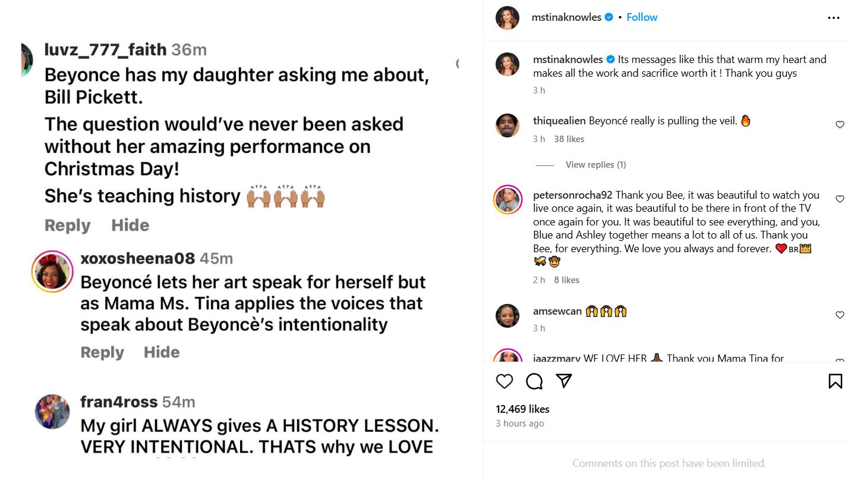Click the share (paper plane) icon
The image size is (851, 480).
point(562,381)
